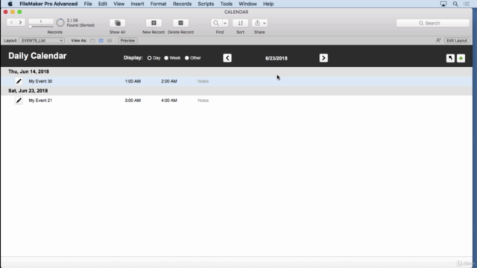Click the Edit Layout button
This screenshot has width=477, height=268.
coord(457,40)
